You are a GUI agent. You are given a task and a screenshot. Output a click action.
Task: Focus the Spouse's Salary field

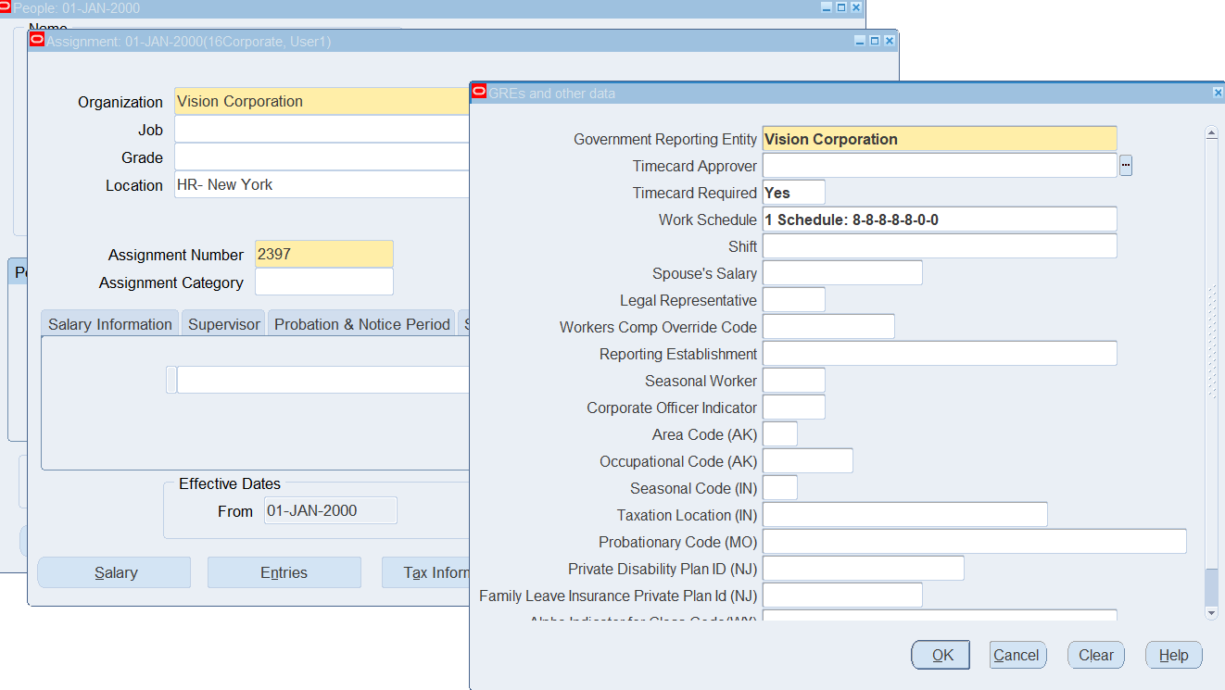coord(841,273)
